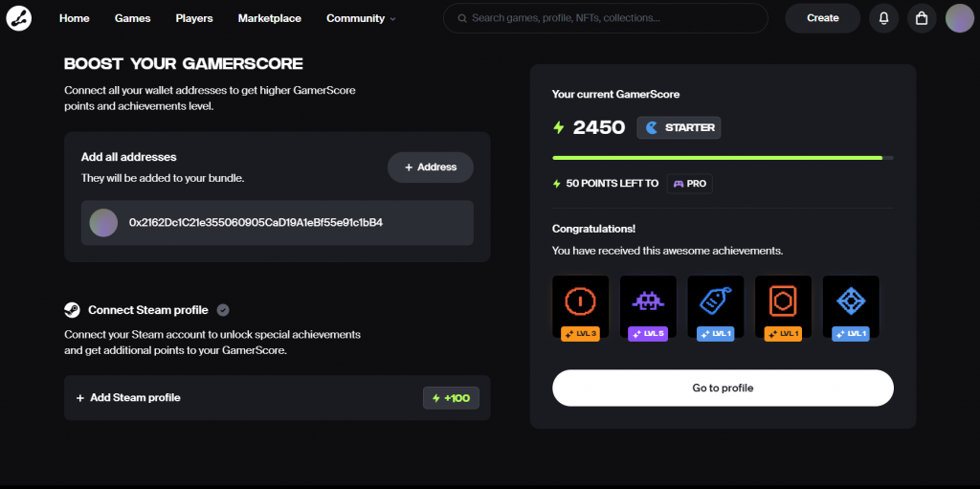Click the Go to profile button
The height and width of the screenshot is (489, 980).
(x=723, y=388)
